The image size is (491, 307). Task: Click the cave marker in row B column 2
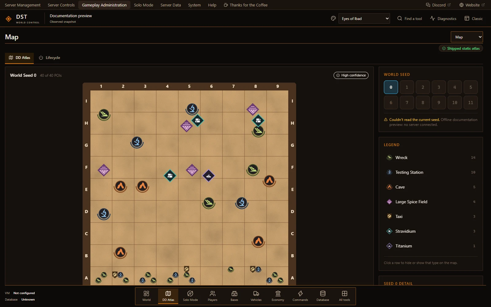tap(120, 252)
